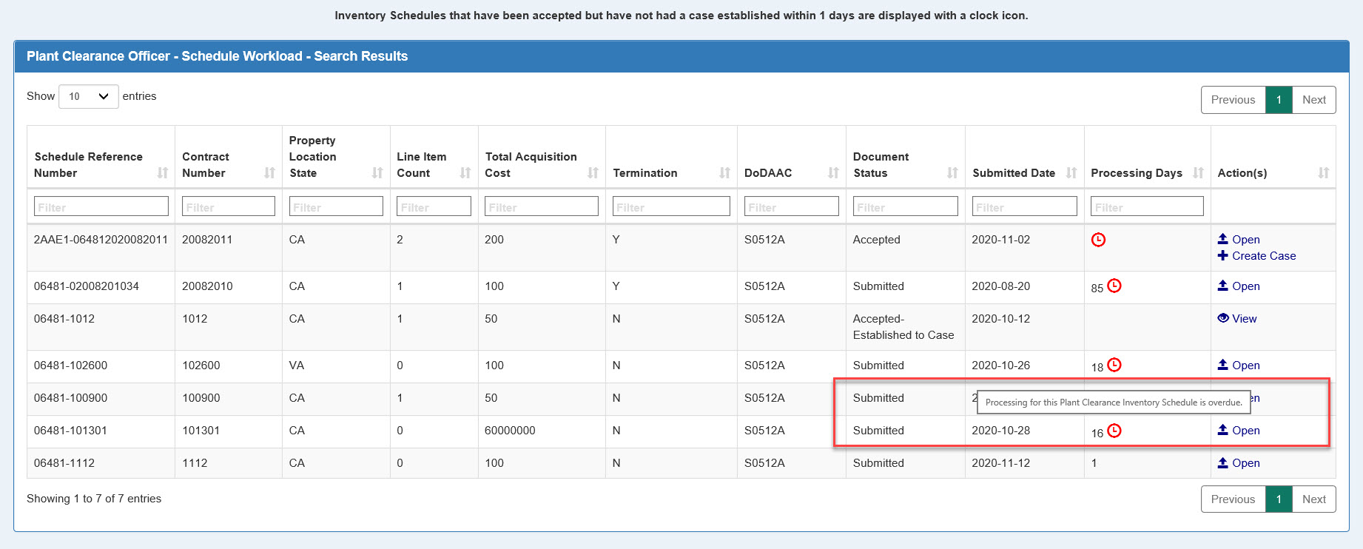Click overdue clock icon beside 85 days
1363x549 pixels.
click(x=1114, y=286)
